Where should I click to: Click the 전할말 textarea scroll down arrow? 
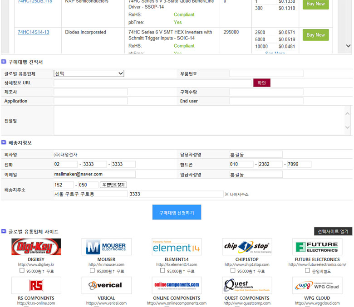(348, 127)
